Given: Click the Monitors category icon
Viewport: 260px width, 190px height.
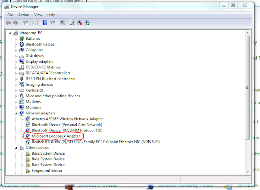Looking at the screenshot, I should coord(22,107).
